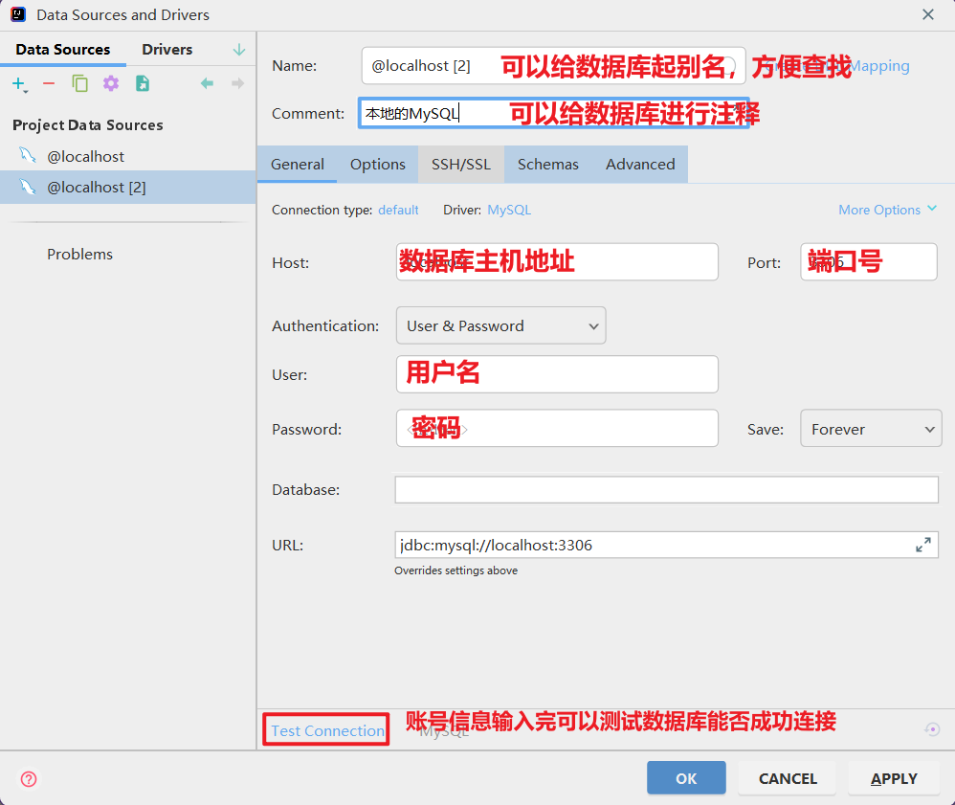
Task: Click the default connection type link
Action: (x=398, y=210)
